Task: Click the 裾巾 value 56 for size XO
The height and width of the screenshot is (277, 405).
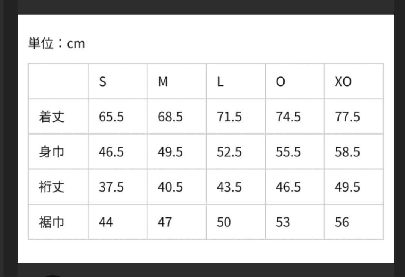Action: tap(342, 222)
